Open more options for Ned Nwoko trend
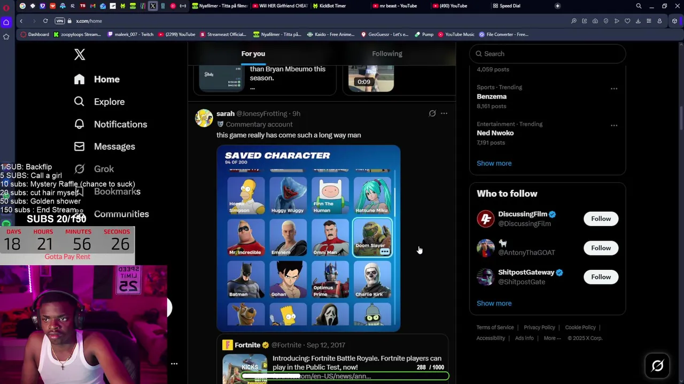684x384 pixels. [614, 126]
